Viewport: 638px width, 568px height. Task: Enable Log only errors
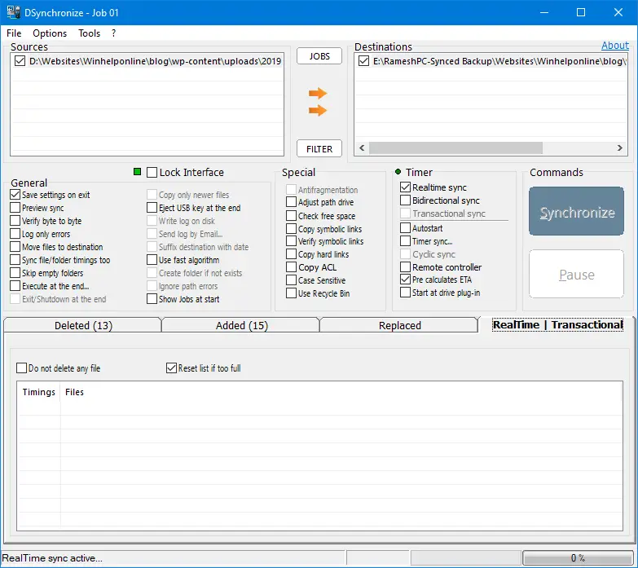tap(15, 234)
